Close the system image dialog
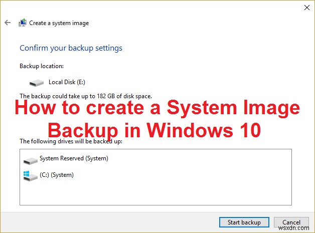The height and width of the screenshot is (233, 315). click(306, 8)
